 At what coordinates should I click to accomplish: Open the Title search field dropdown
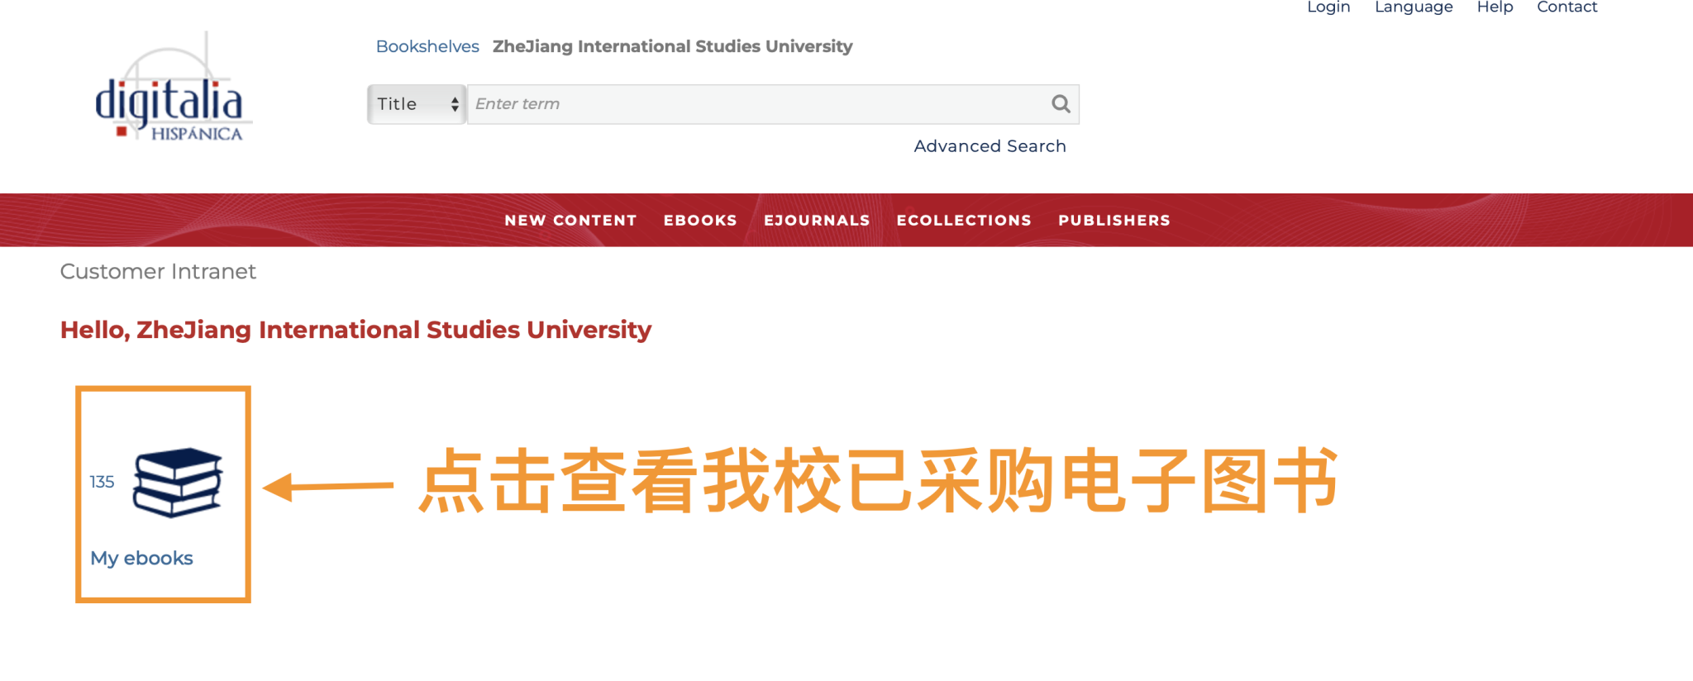click(417, 104)
